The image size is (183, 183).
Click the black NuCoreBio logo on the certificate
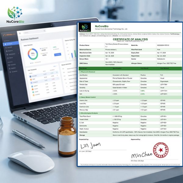(x=85, y=27)
